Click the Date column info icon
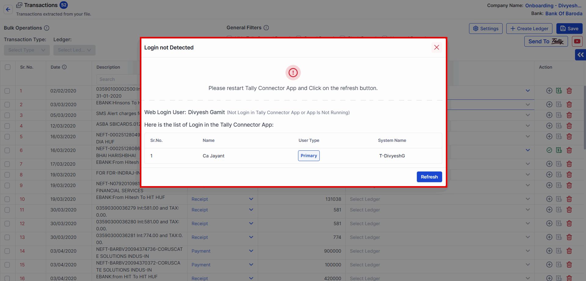The width and height of the screenshot is (586, 281). point(64,67)
